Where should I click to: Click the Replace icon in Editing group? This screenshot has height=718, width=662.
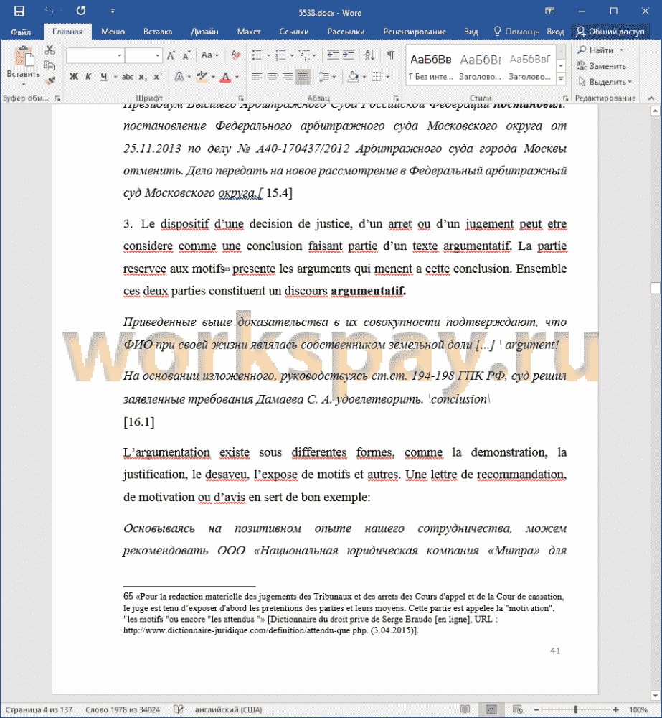(x=581, y=66)
